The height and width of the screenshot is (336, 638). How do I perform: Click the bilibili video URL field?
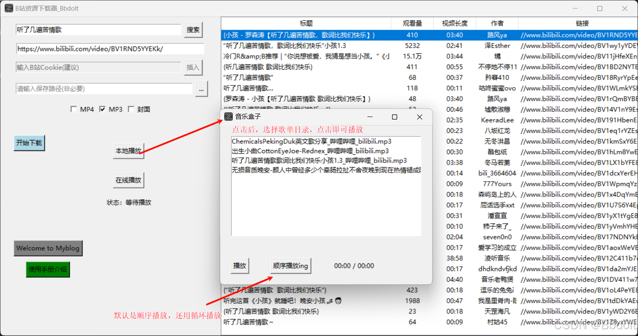(x=110, y=49)
